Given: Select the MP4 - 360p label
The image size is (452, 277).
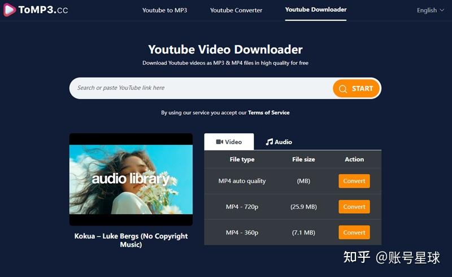Looking at the screenshot, I should 242,232.
